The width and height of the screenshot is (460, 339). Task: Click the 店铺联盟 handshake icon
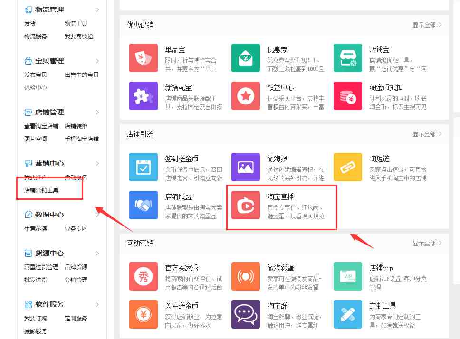pos(144,205)
